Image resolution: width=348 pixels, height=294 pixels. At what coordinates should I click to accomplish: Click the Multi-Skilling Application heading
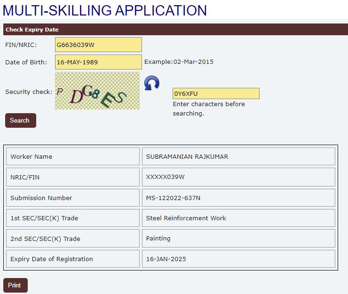pyautogui.click(x=105, y=10)
